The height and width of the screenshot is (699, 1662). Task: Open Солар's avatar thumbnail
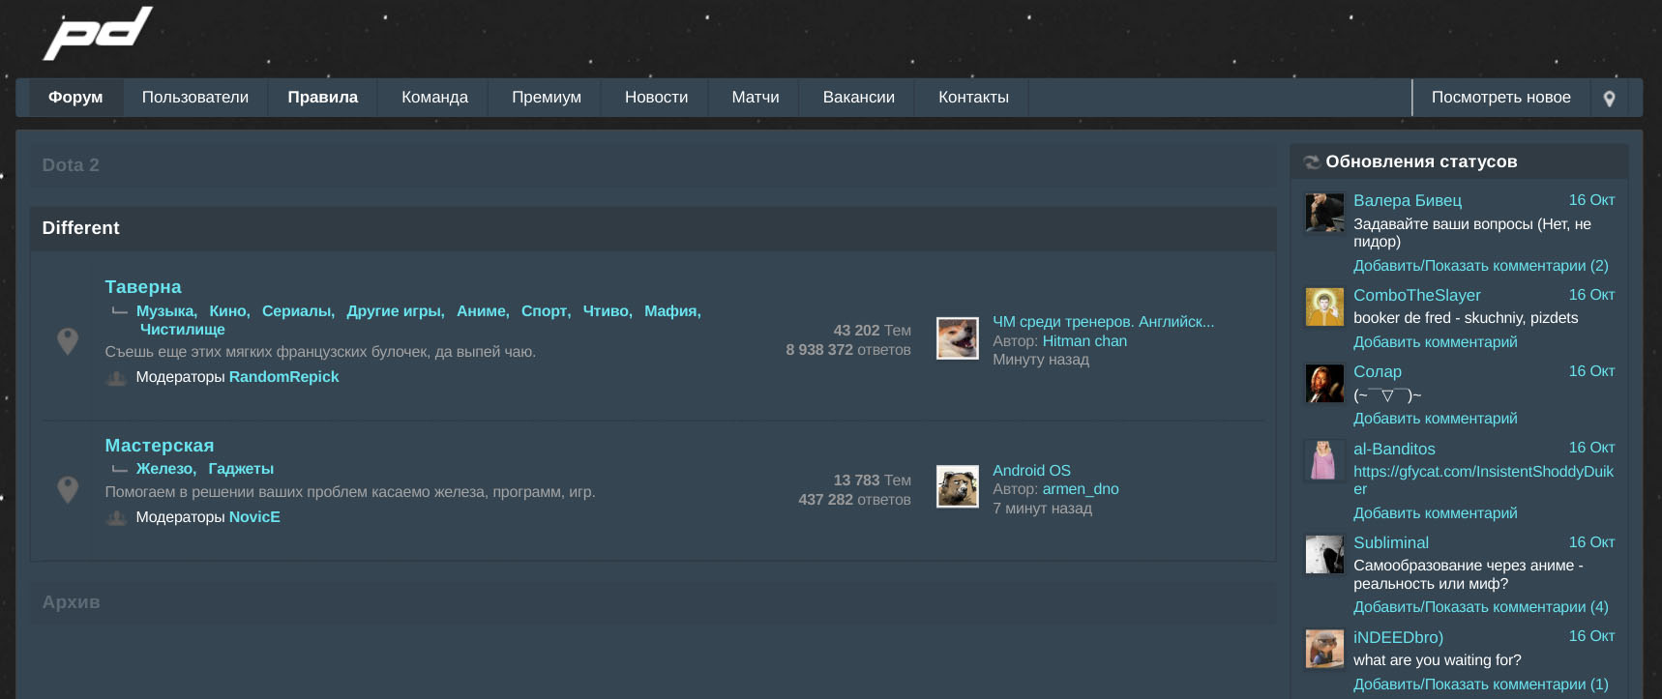(x=1324, y=384)
